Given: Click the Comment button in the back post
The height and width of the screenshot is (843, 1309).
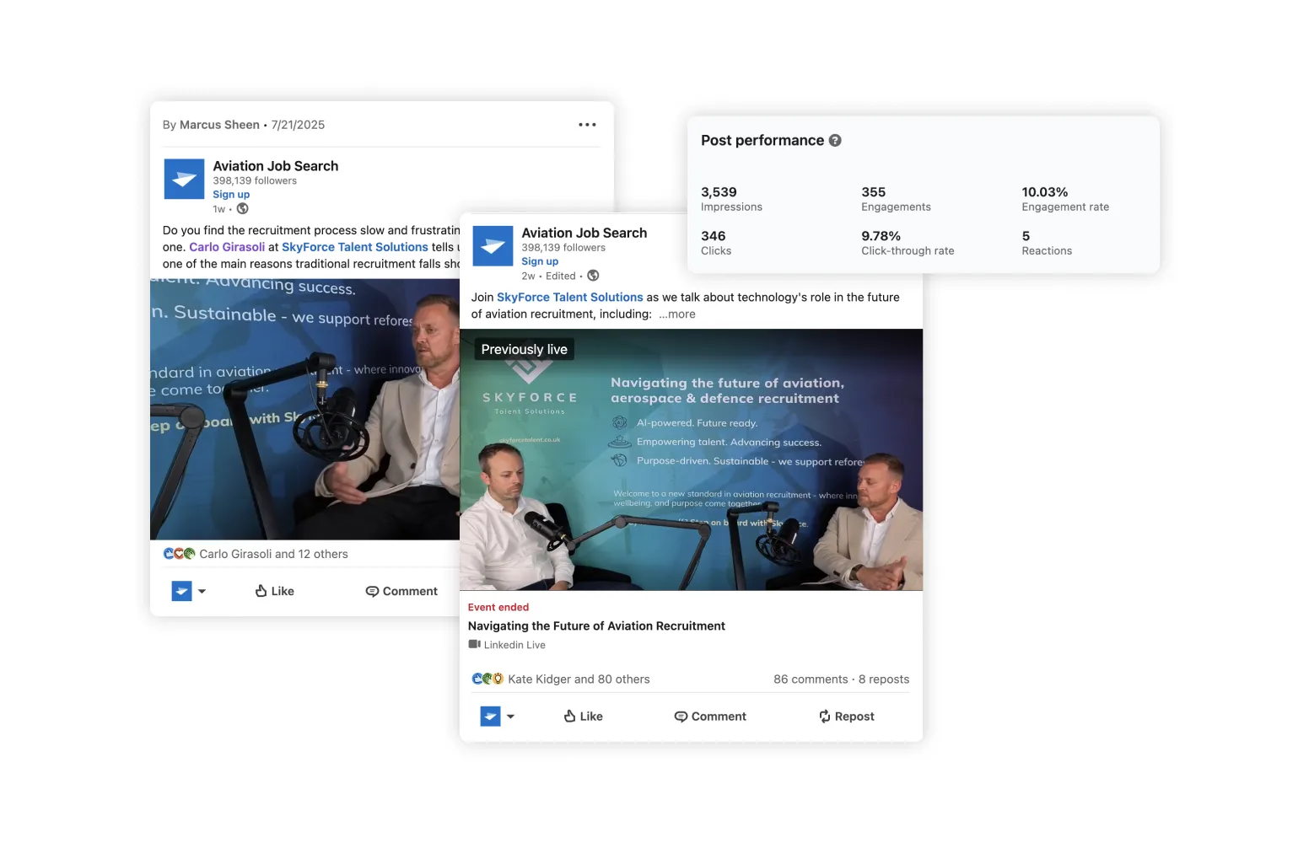Looking at the screenshot, I should tap(401, 591).
